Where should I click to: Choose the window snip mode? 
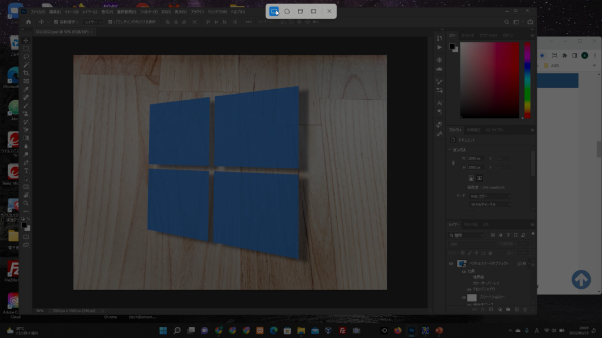click(300, 12)
